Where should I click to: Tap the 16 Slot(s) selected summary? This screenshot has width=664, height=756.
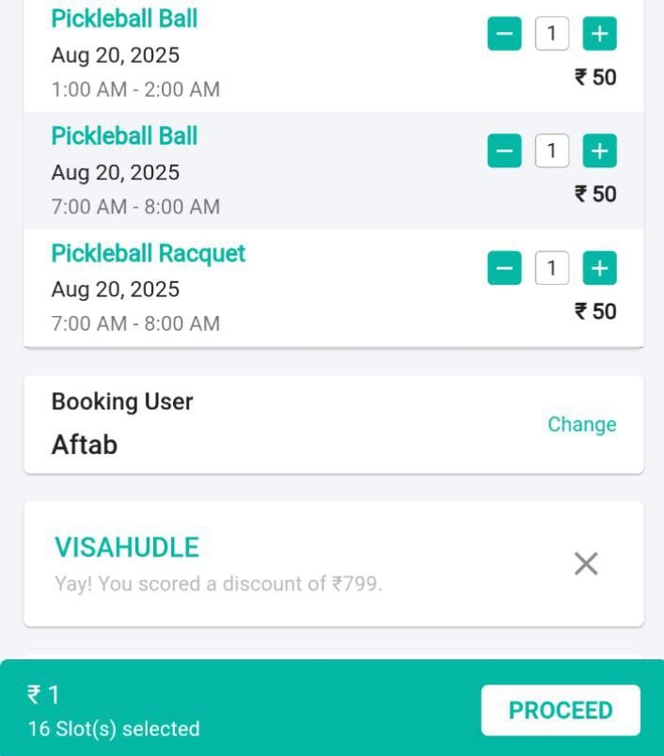114,729
